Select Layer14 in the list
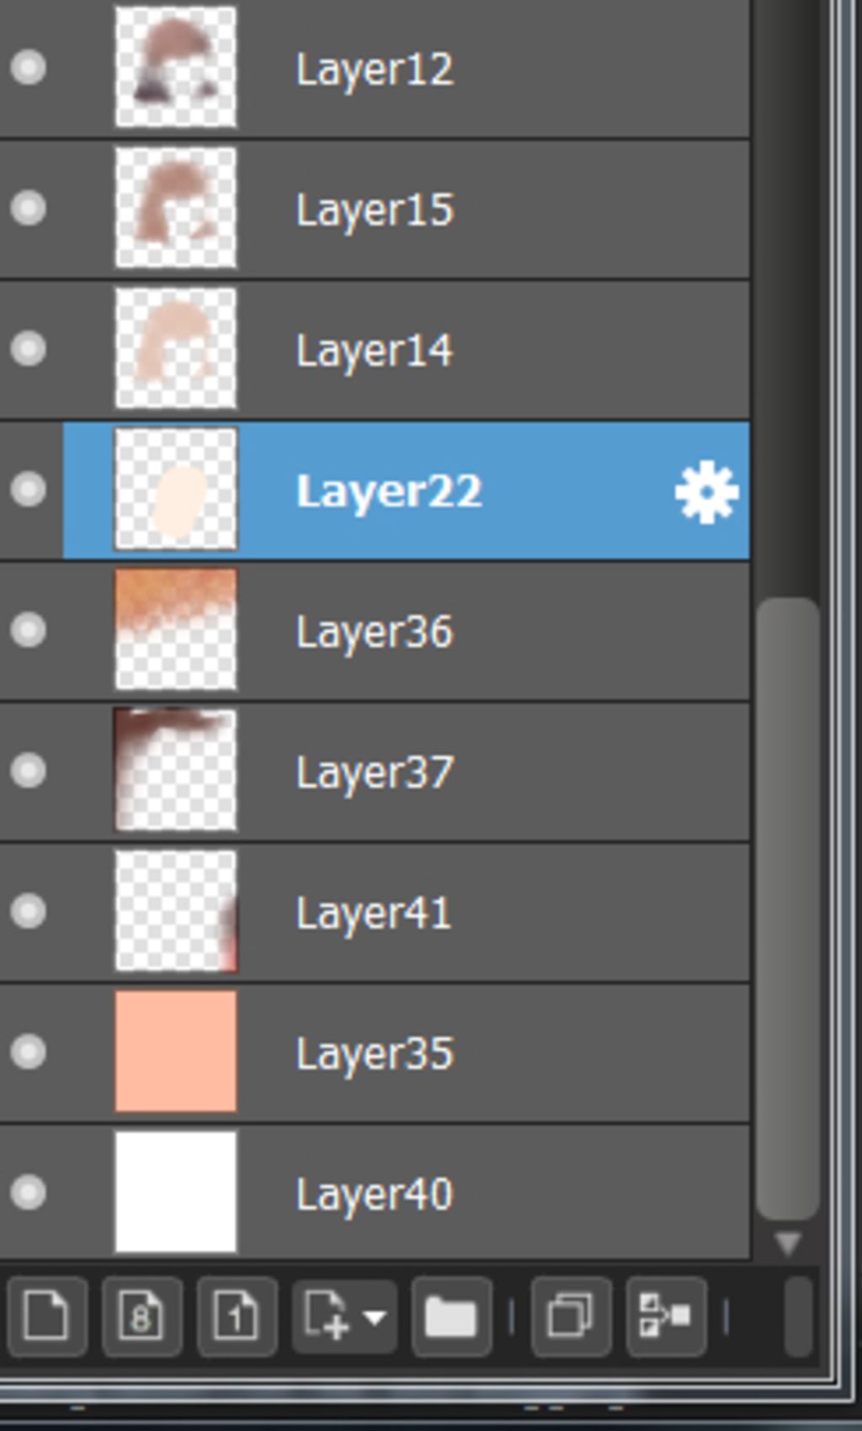Viewport: 862px width, 1431px height. pyautogui.click(x=375, y=349)
